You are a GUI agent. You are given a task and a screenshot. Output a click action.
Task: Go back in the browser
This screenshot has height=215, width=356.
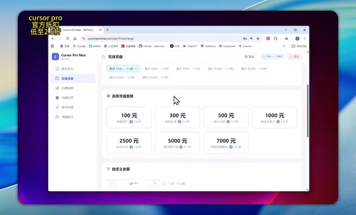click(53, 39)
